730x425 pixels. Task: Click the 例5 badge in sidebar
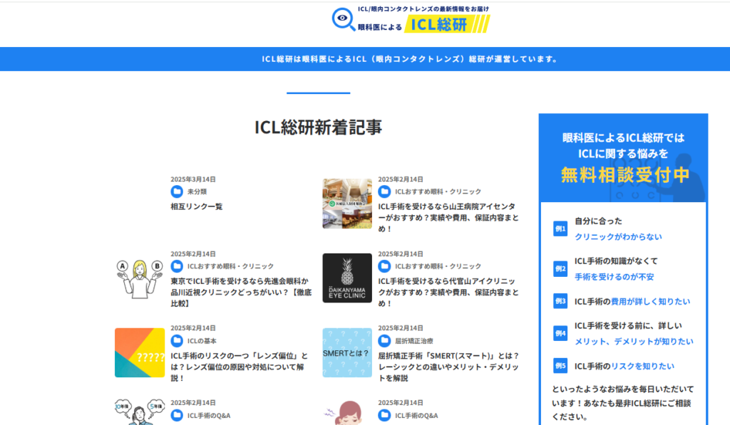click(x=560, y=366)
